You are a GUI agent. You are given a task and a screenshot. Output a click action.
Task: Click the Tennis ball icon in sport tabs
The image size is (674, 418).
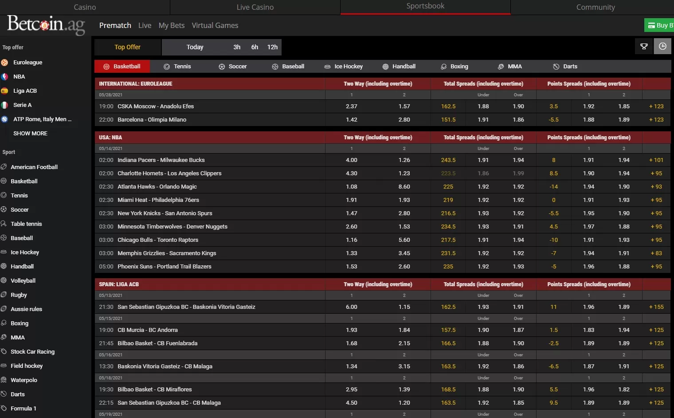point(167,67)
